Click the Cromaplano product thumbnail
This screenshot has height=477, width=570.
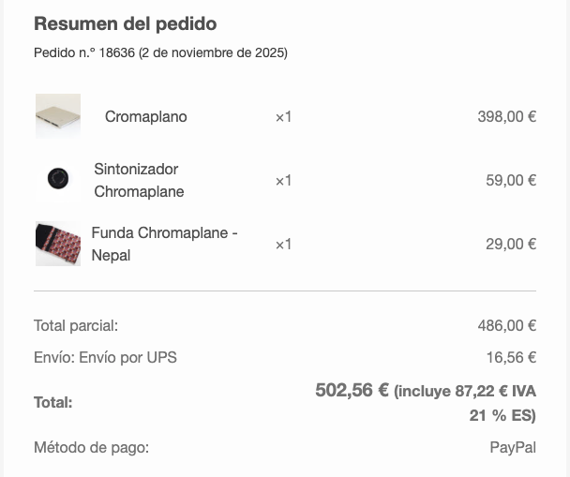click(x=58, y=116)
